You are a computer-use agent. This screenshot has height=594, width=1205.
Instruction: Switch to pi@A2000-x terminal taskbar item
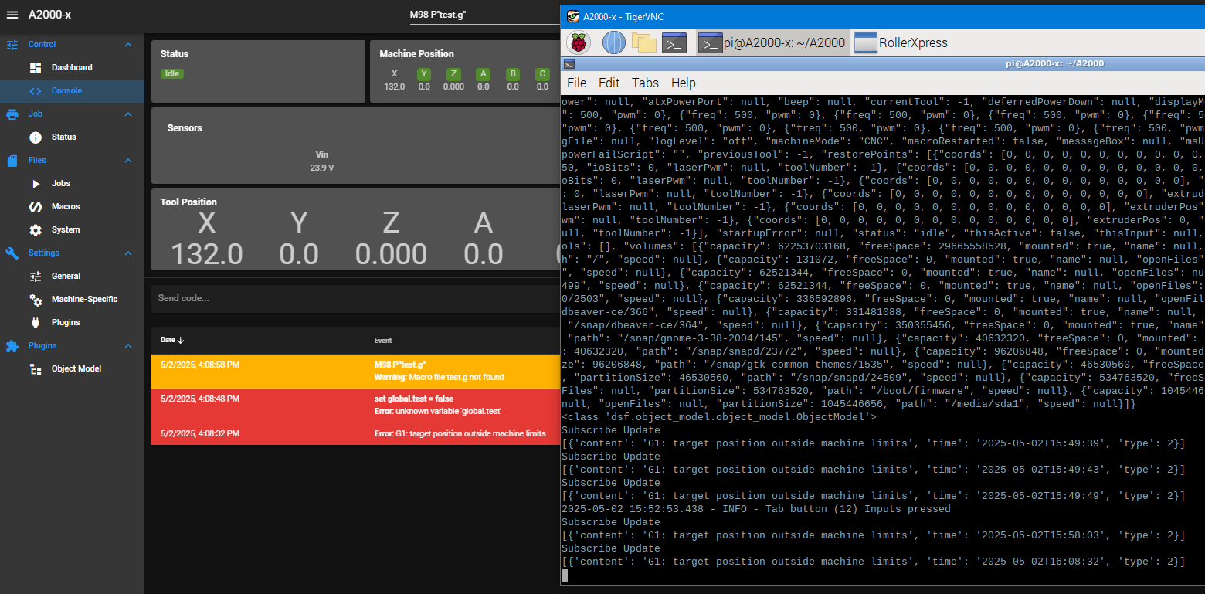(x=772, y=43)
